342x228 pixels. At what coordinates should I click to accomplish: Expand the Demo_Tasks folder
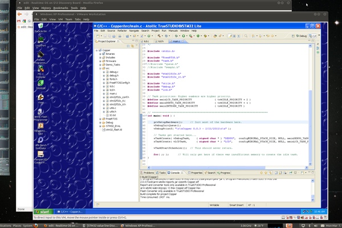click(100, 65)
